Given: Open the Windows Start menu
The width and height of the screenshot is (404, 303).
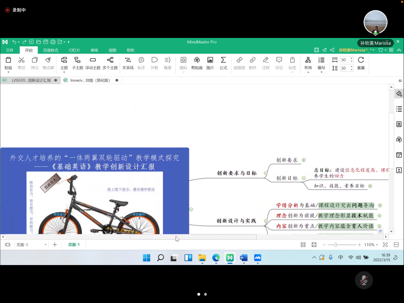Looking at the screenshot, I should 147,258.
